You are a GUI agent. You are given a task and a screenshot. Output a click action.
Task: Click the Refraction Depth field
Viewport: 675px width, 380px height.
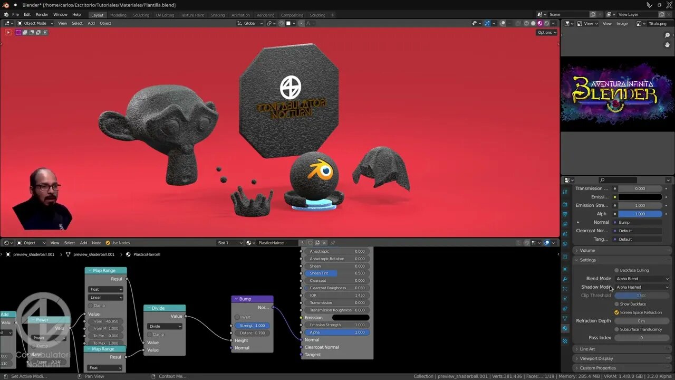[x=641, y=321]
